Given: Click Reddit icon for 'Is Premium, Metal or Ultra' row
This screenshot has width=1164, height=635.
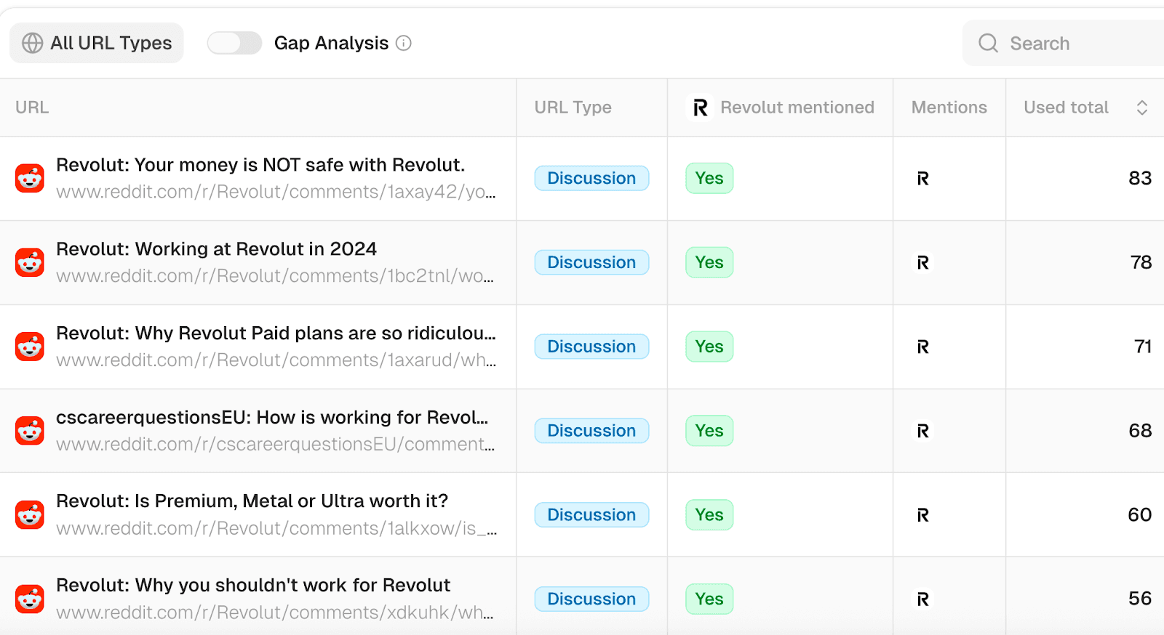Looking at the screenshot, I should [30, 515].
